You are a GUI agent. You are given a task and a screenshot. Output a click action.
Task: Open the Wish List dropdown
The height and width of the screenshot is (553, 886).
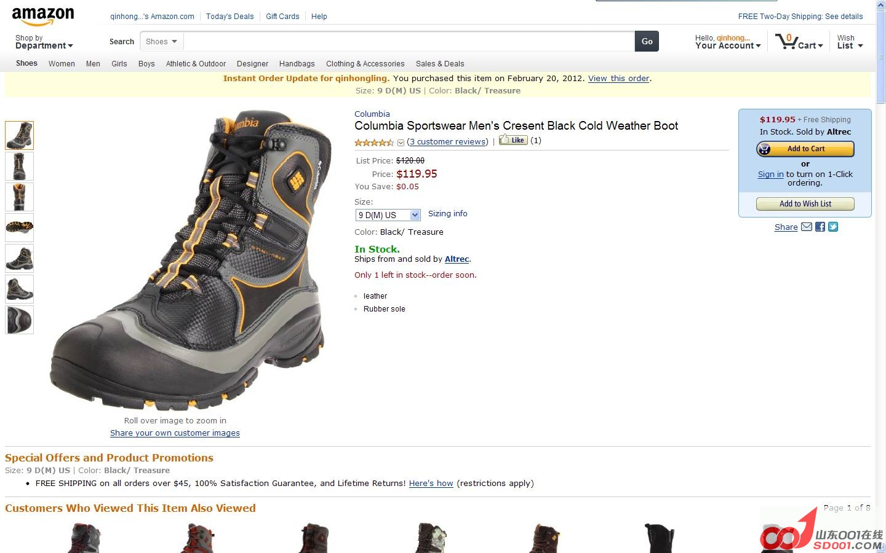click(x=850, y=42)
